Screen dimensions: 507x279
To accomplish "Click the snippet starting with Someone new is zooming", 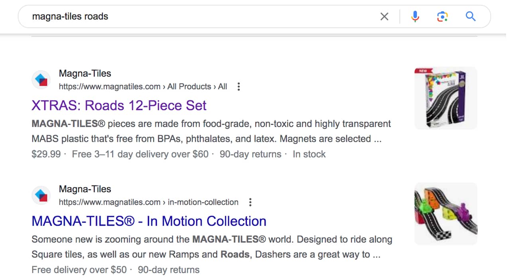I will (x=212, y=247).
